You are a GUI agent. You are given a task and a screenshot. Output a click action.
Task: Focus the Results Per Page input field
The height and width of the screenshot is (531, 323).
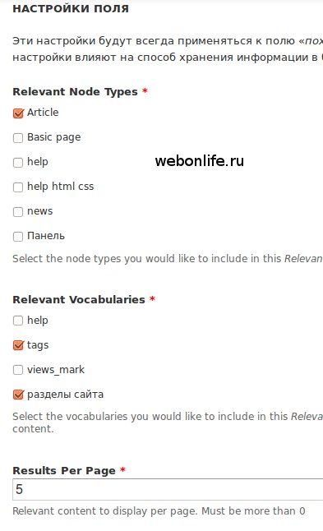(168, 489)
